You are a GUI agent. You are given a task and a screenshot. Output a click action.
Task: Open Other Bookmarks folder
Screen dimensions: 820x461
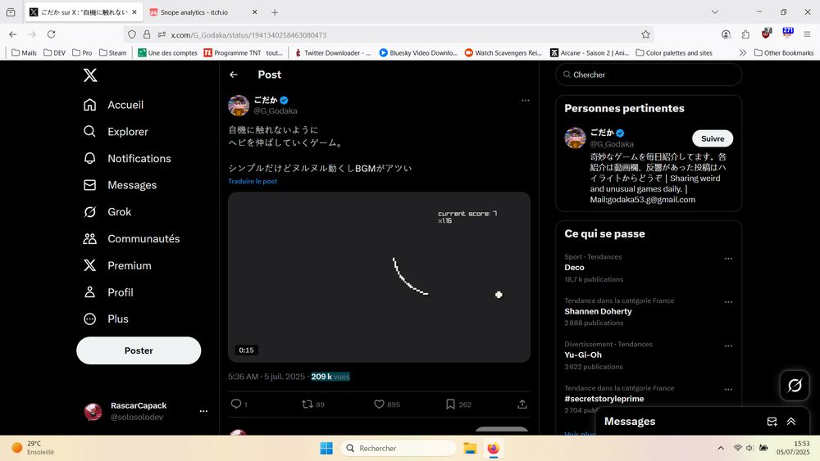tap(784, 52)
